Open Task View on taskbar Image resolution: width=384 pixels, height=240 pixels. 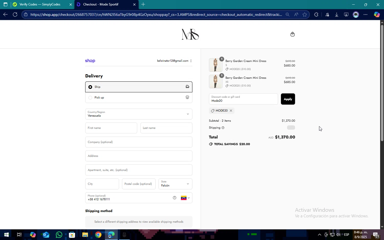[x=19, y=235]
